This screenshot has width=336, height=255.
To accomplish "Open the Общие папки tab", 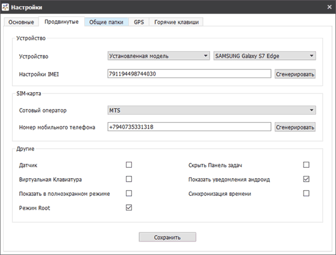I will 106,22.
